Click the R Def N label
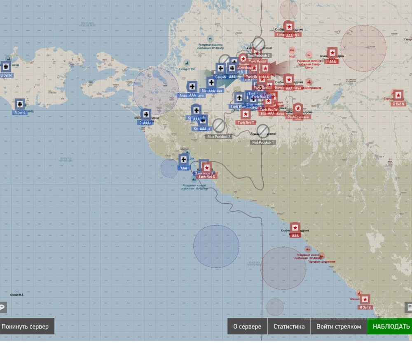The image size is (412, 343). point(398,104)
